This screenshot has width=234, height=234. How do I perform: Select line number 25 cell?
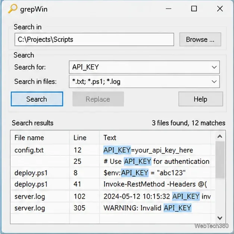pyautogui.click(x=78, y=162)
